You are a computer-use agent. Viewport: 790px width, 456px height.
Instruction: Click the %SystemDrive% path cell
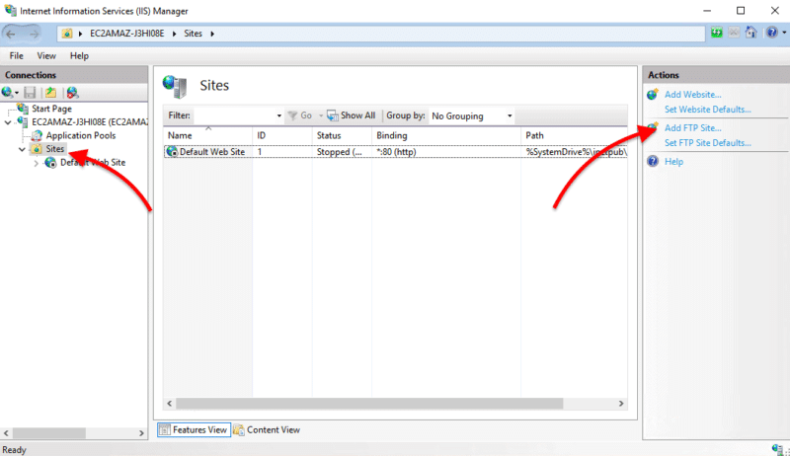click(576, 152)
